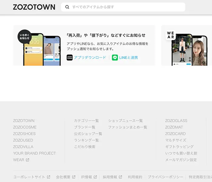Open 公式ショップ一覧 link

click(88, 134)
